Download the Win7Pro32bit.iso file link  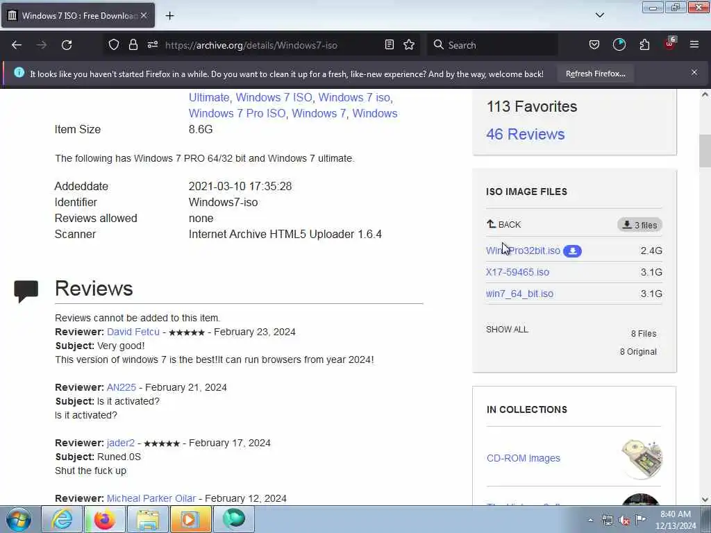[x=523, y=251]
